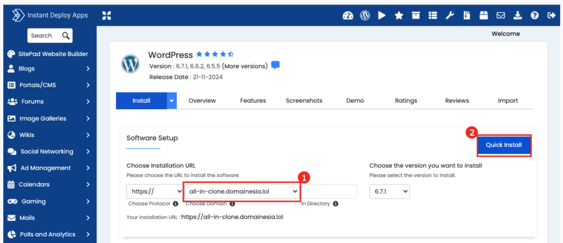Image resolution: width=563 pixels, height=243 pixels.
Task: Switch to the Import tab
Action: [508, 101]
